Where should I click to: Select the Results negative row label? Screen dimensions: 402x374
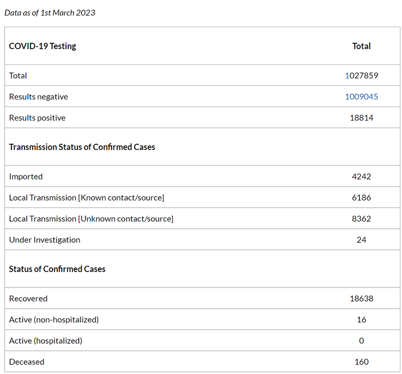(39, 97)
